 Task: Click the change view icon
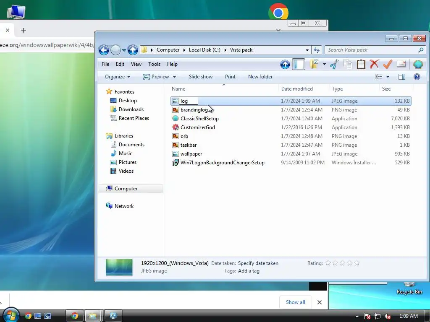click(x=378, y=77)
